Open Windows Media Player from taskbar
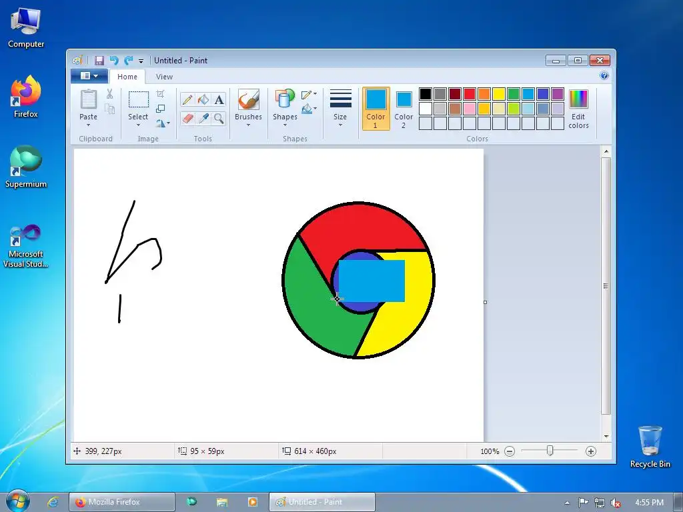Screen dimensions: 683x512 (253, 502)
